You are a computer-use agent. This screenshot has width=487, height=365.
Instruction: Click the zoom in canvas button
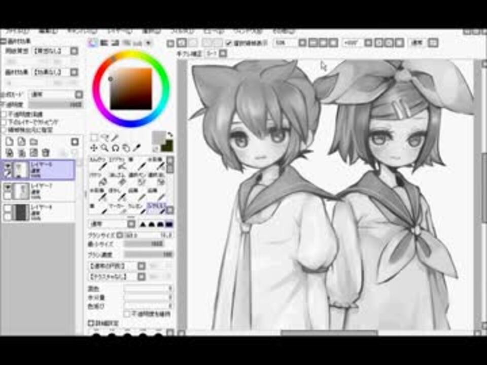click(323, 43)
